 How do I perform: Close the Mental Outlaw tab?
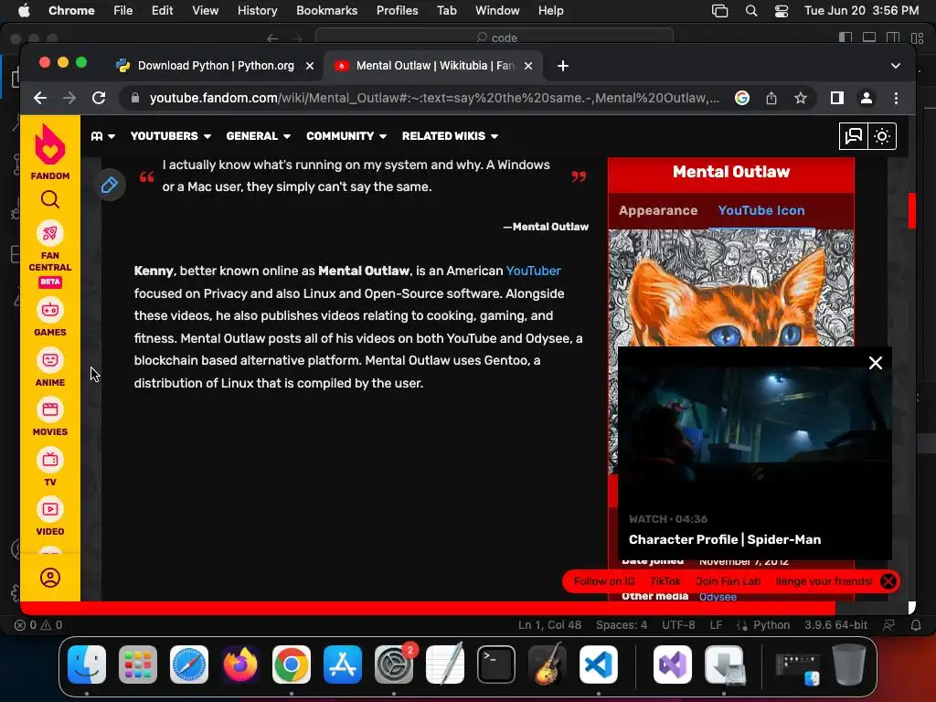pyautogui.click(x=527, y=66)
